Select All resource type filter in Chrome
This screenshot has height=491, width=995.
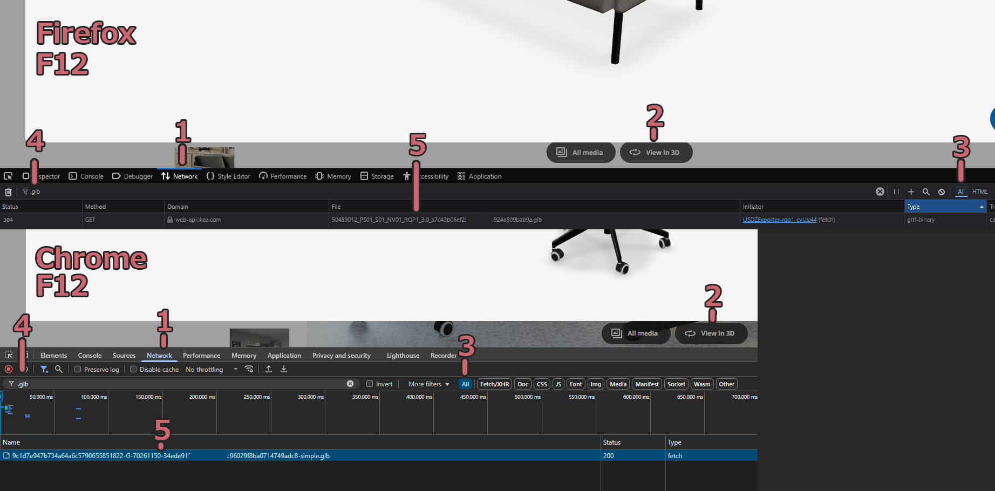[x=466, y=384]
